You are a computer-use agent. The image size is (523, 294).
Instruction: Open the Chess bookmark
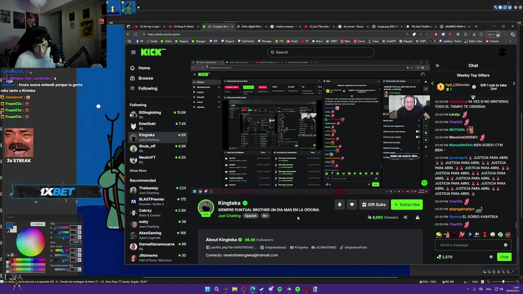(x=373, y=41)
